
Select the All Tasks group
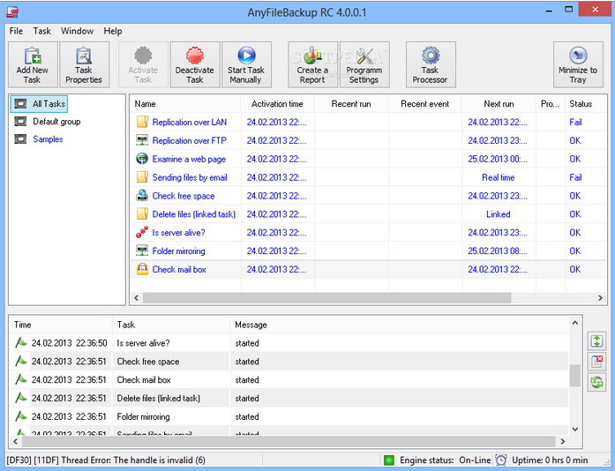pyautogui.click(x=39, y=104)
